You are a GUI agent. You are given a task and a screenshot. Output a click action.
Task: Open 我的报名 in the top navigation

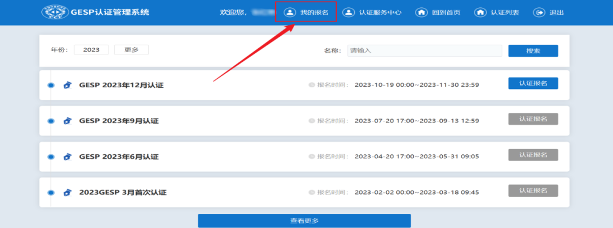click(306, 12)
